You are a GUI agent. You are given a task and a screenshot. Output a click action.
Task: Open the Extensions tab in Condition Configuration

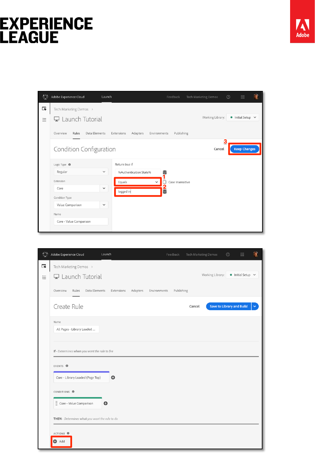118,133
